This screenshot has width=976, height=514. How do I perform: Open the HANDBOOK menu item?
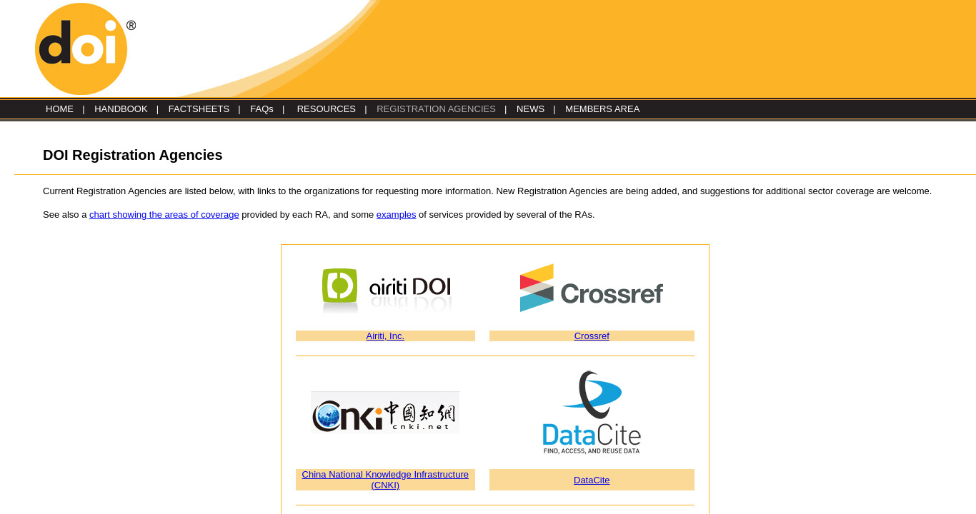coord(121,109)
